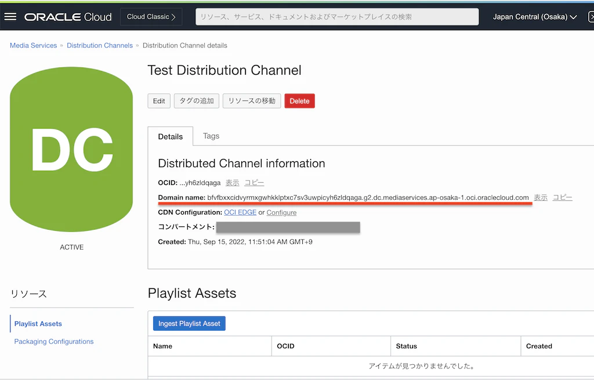Screen dimensions: 594x380
Task: Copy the OCID value
Action: (x=254, y=183)
